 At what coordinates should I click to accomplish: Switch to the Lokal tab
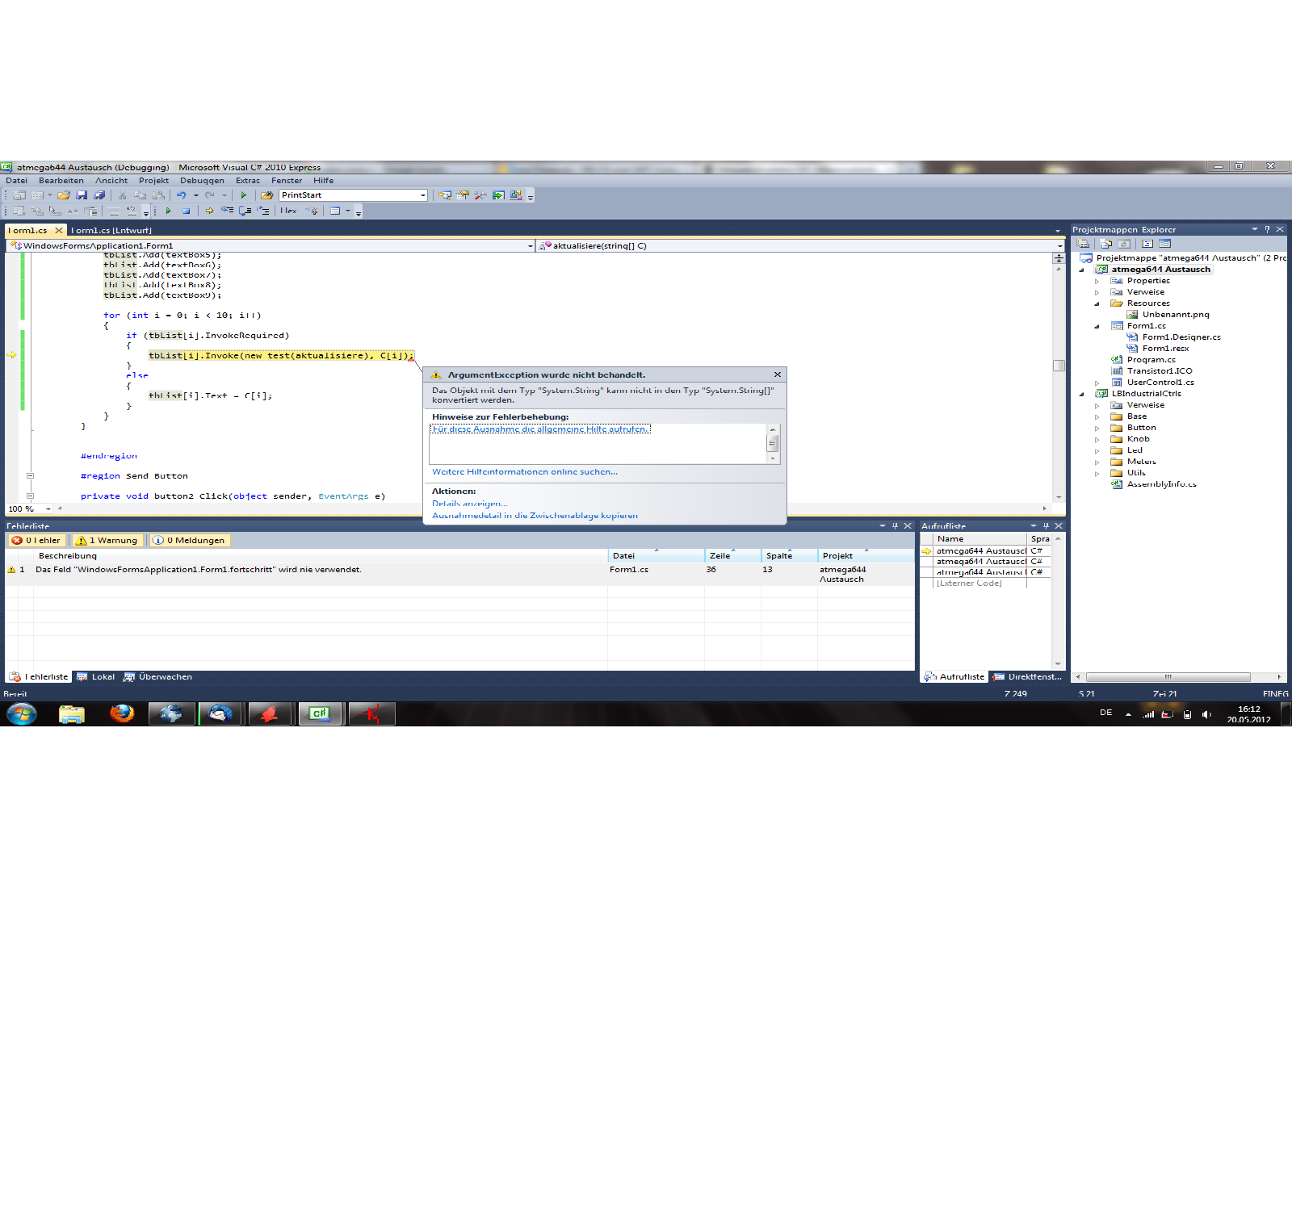pyautogui.click(x=96, y=677)
